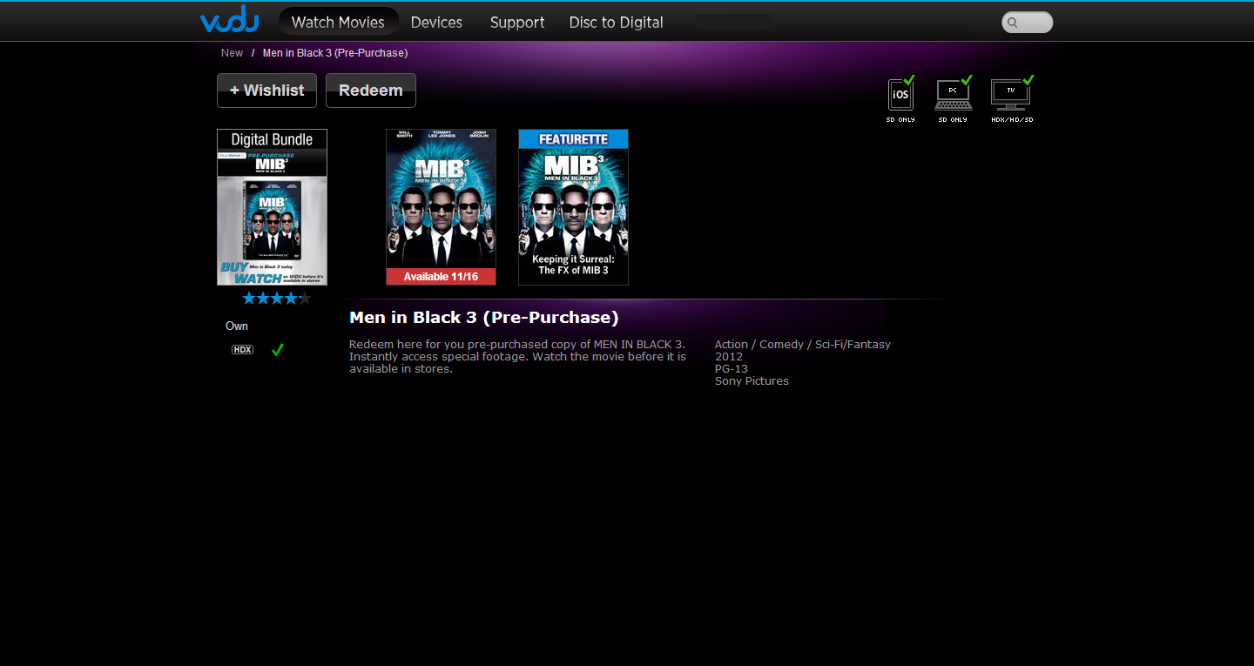Switch to Disc to Digital

(616, 23)
